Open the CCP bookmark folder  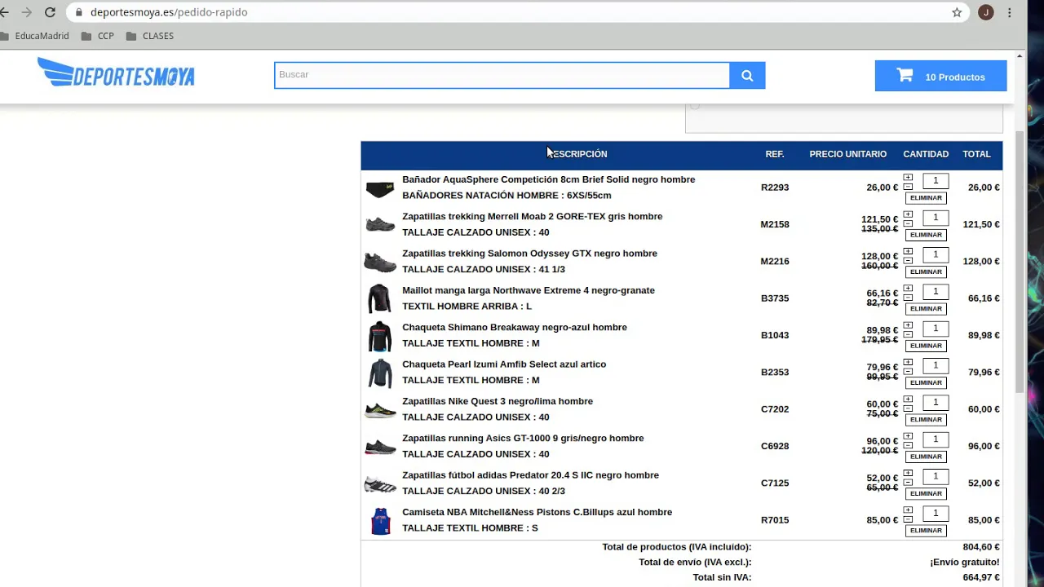pyautogui.click(x=98, y=36)
